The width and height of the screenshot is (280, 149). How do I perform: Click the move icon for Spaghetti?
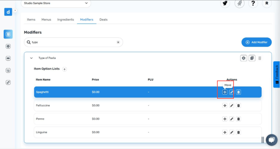coord(225,92)
